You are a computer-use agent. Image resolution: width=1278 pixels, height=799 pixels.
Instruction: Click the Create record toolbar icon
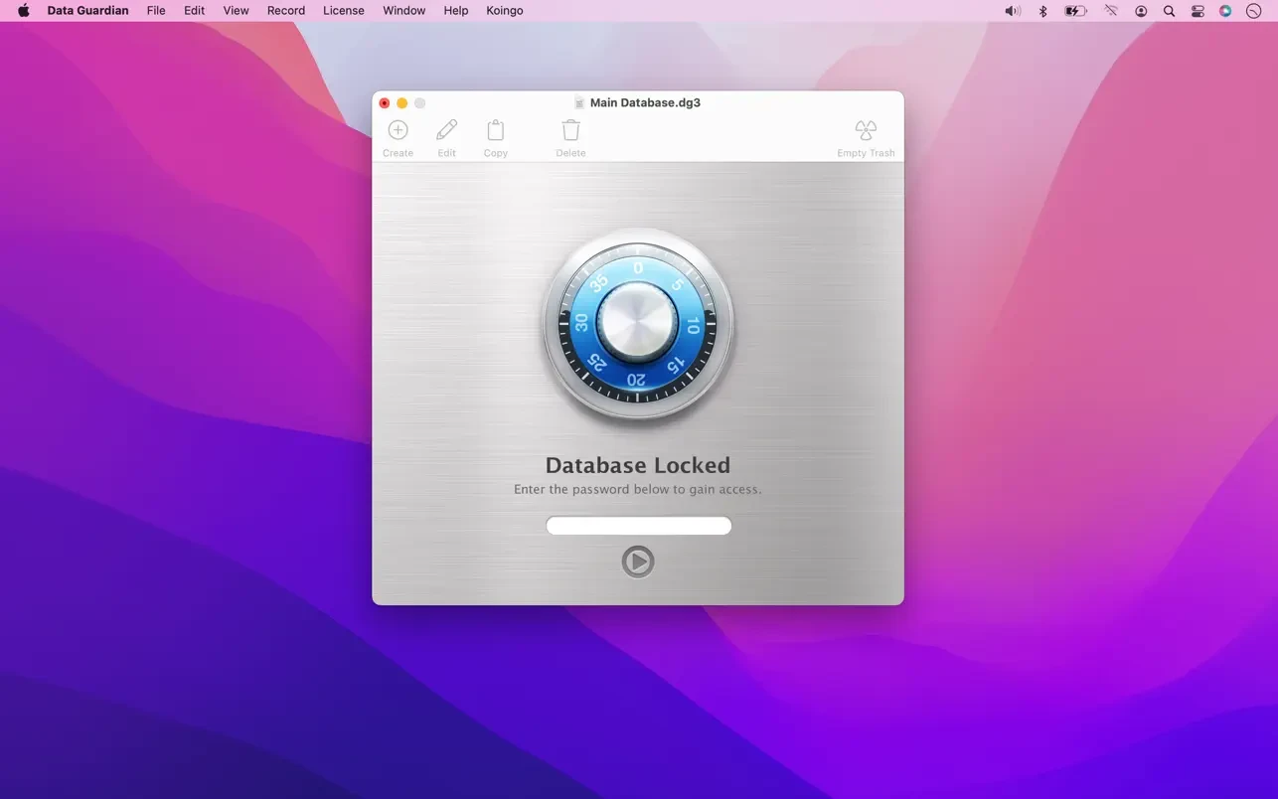click(x=398, y=130)
